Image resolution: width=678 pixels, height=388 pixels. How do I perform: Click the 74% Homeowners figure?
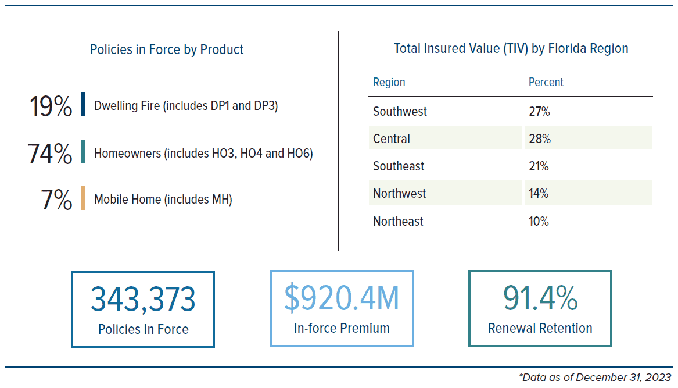click(50, 154)
